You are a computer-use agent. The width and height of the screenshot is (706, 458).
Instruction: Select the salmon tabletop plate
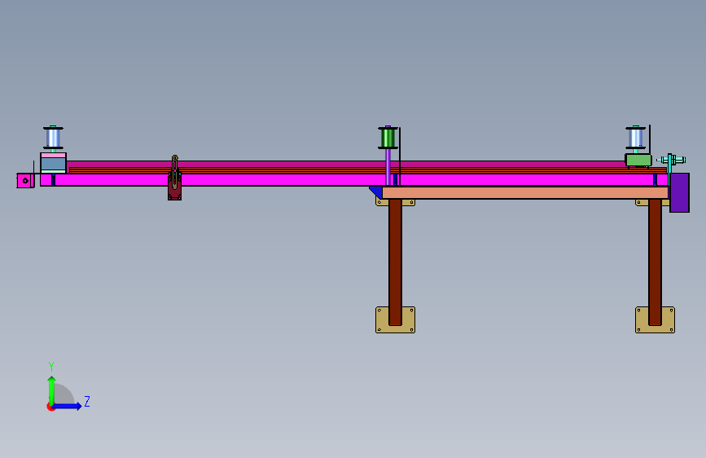(x=525, y=193)
